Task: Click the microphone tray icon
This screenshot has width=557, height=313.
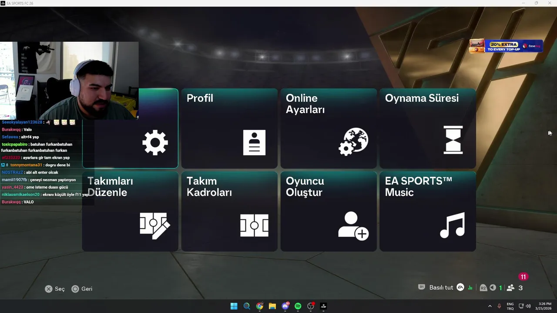Action: [499, 306]
